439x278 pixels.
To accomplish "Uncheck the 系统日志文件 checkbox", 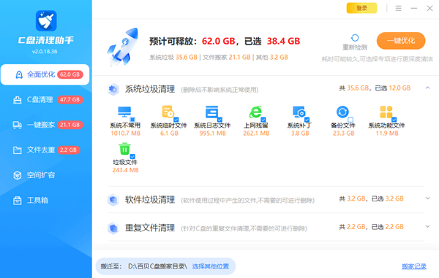I will pyautogui.click(x=219, y=119).
